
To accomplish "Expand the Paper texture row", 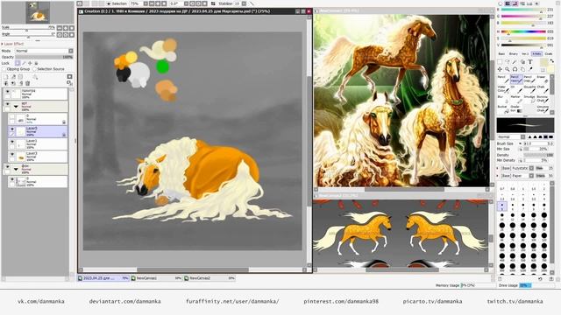I will tap(498, 176).
